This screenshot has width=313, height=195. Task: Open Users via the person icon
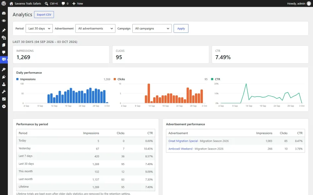click(4, 84)
